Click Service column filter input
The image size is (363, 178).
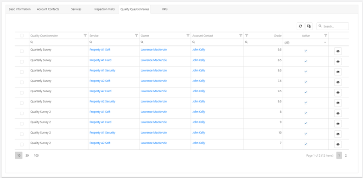point(114,42)
